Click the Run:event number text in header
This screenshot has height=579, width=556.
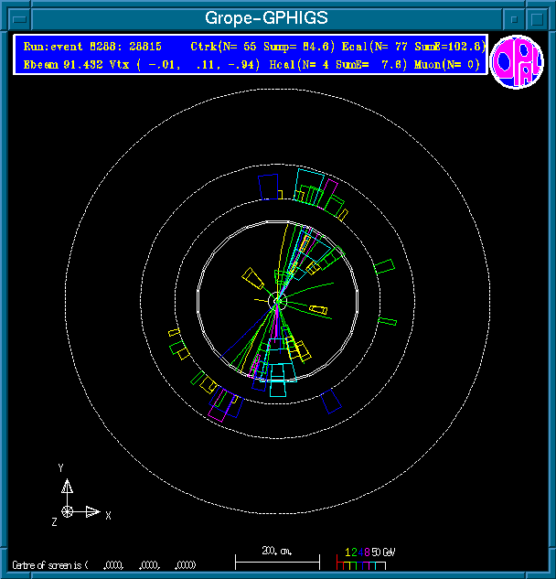[92, 46]
